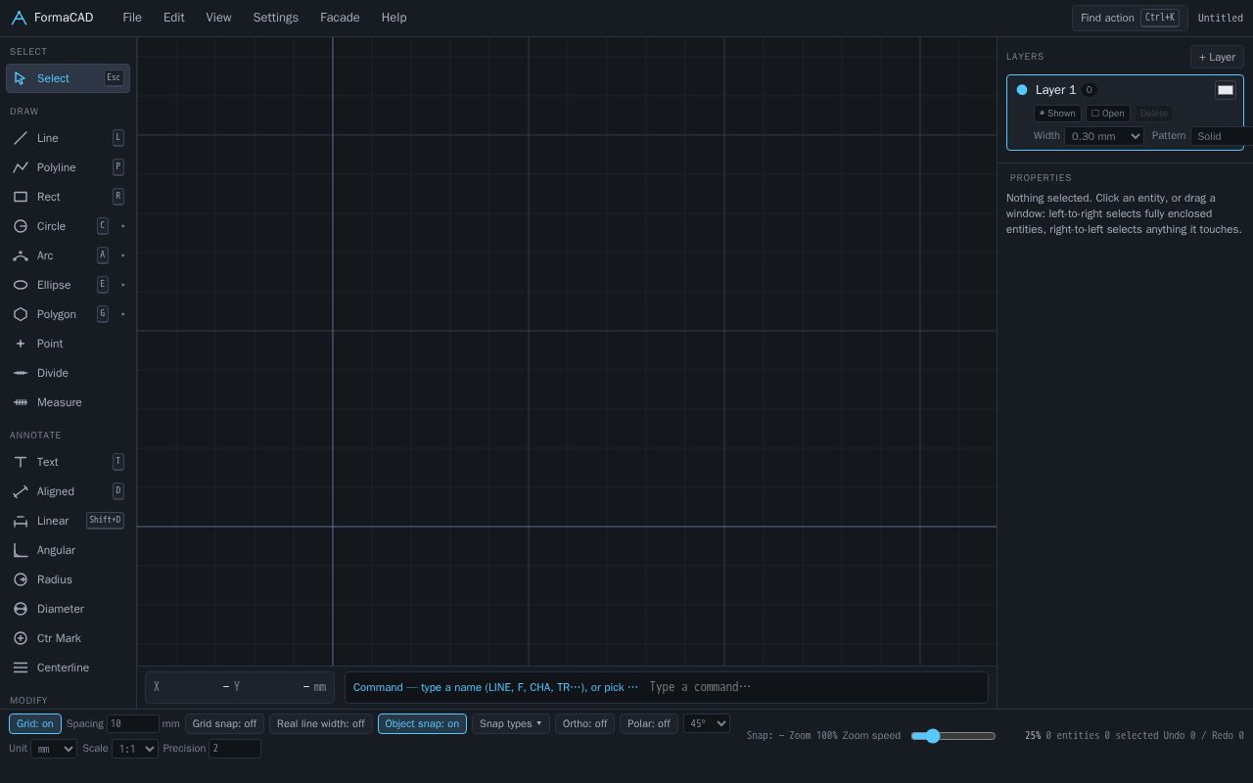Choose the Linear dimension tool
Screen dimensions: 1253x783
(68, 521)
